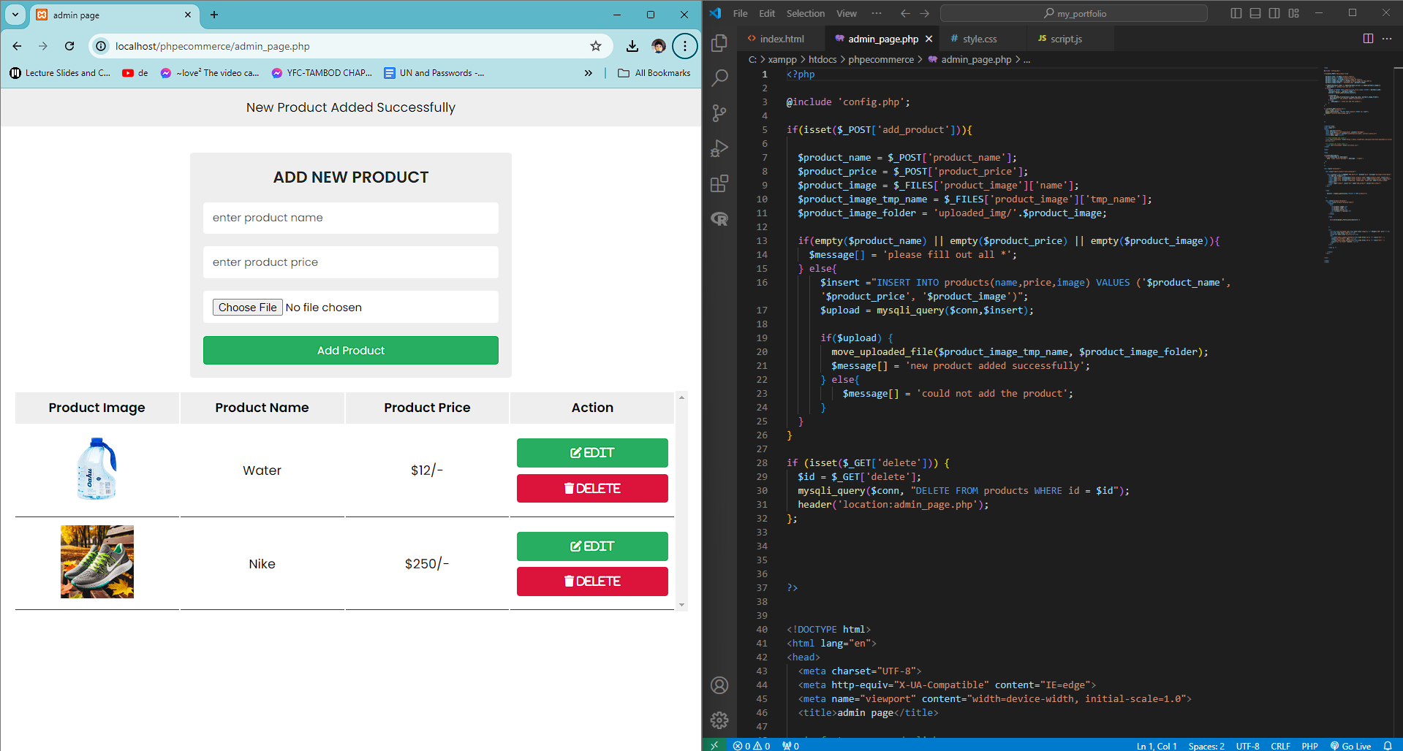View site information for localhost
Viewport: 1403px width, 751px height.
coord(101,46)
